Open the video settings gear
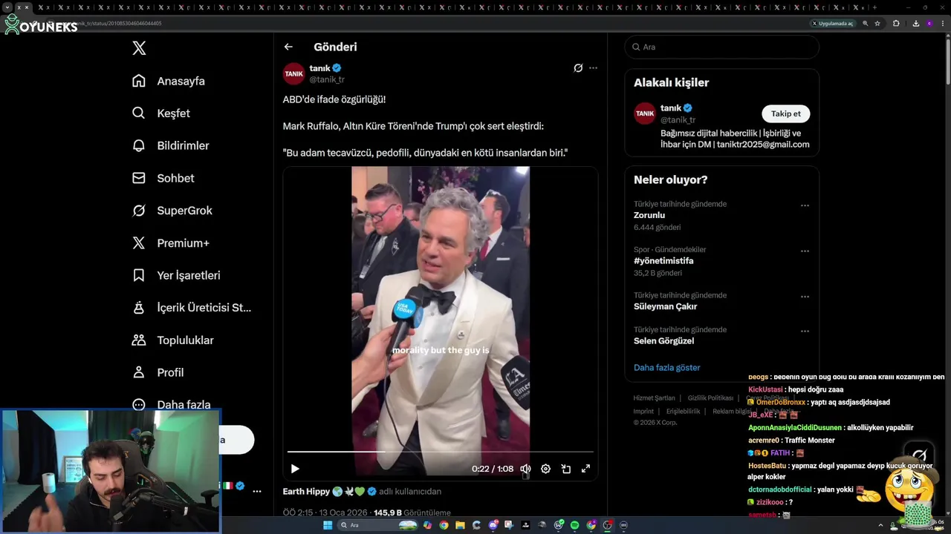The image size is (951, 534). click(545, 469)
